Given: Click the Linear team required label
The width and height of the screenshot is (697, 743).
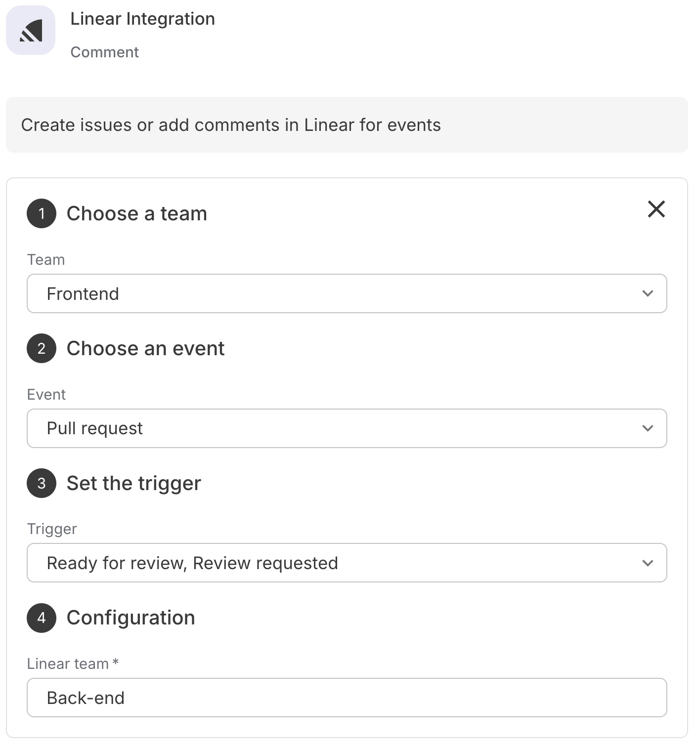Looking at the screenshot, I should pyautogui.click(x=73, y=663).
